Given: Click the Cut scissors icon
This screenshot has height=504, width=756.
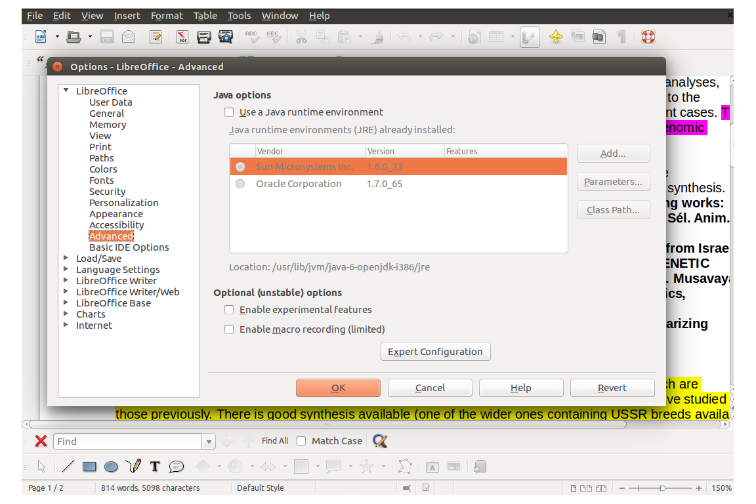Looking at the screenshot, I should tap(301, 37).
